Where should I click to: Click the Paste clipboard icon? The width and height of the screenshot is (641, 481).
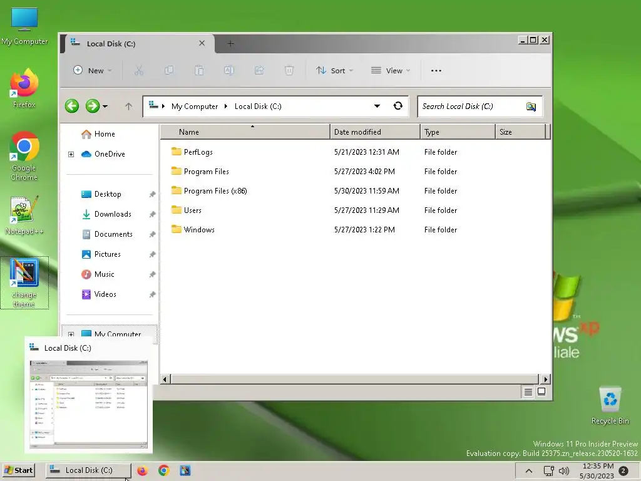199,70
